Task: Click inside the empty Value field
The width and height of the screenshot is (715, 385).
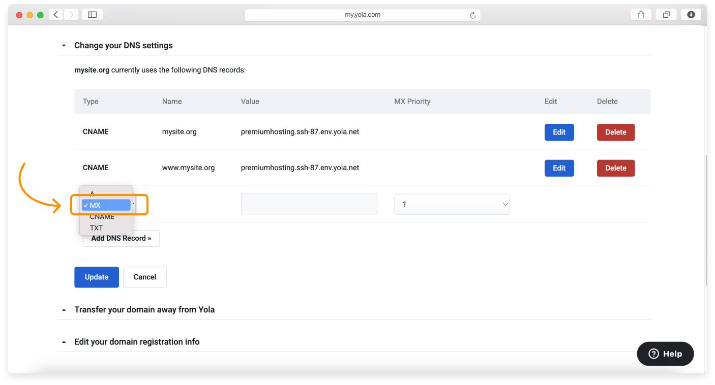Action: pos(309,204)
